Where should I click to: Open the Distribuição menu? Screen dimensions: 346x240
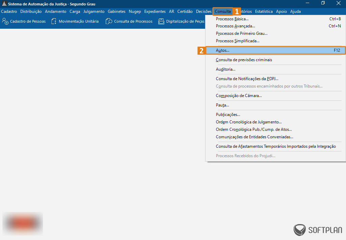point(31,11)
